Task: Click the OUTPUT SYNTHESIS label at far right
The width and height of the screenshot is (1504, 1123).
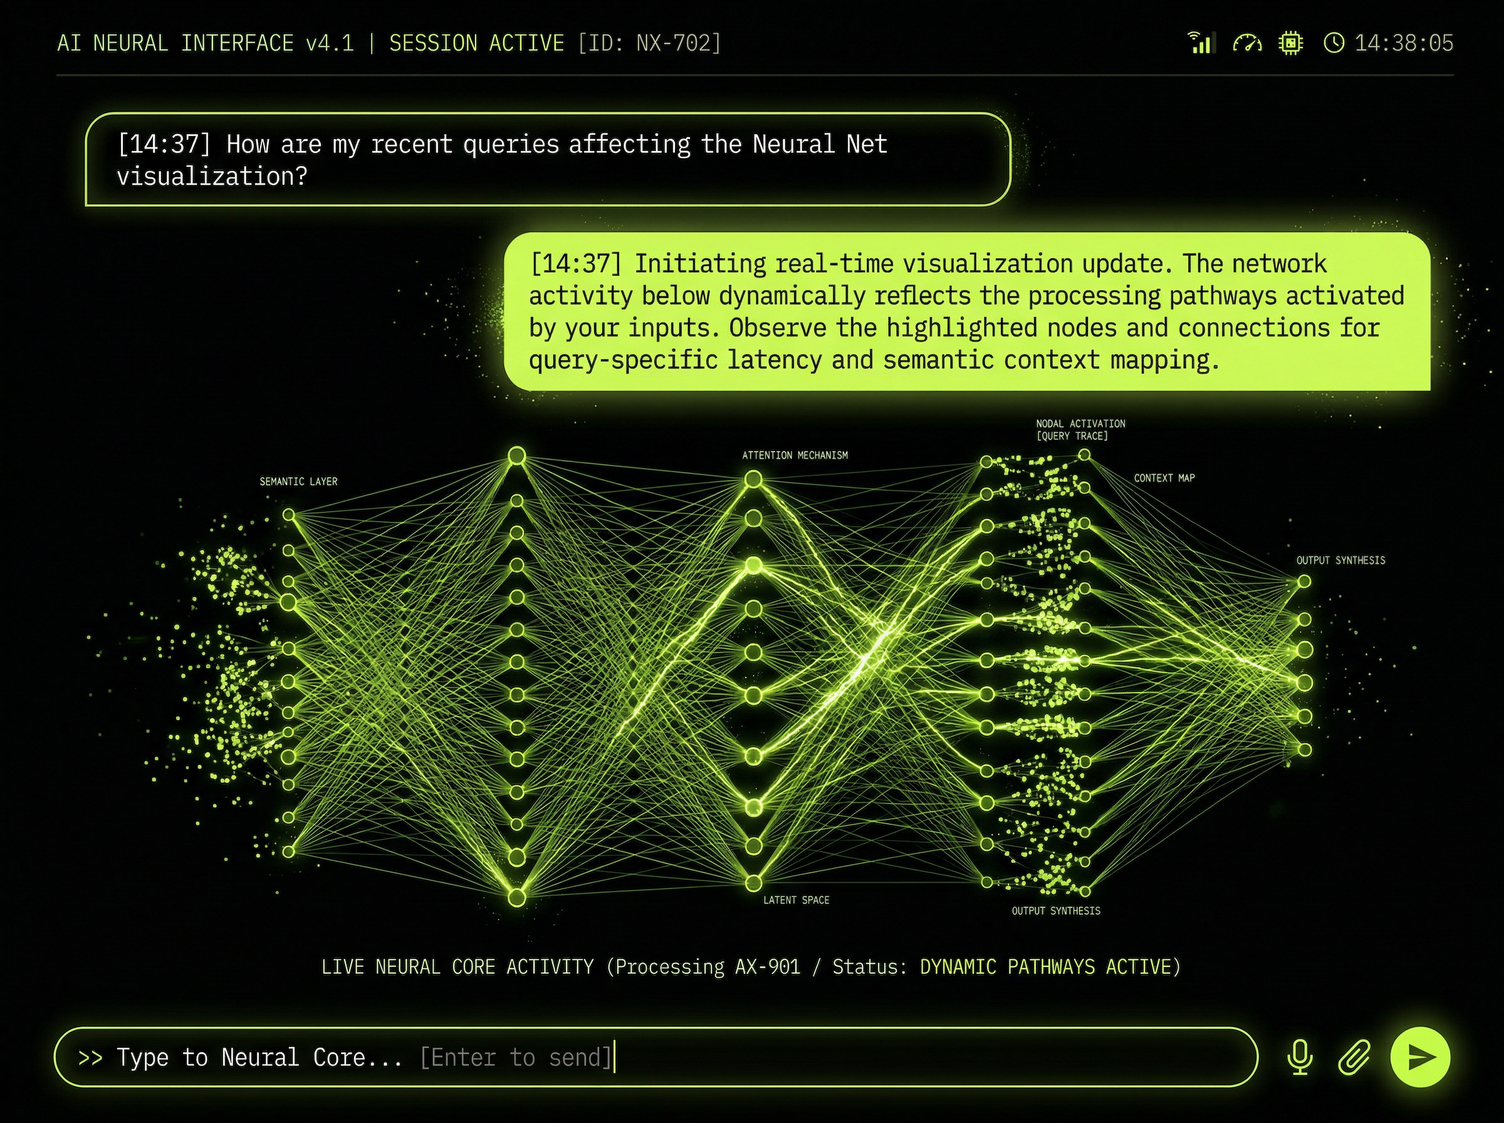Action: point(1341,560)
